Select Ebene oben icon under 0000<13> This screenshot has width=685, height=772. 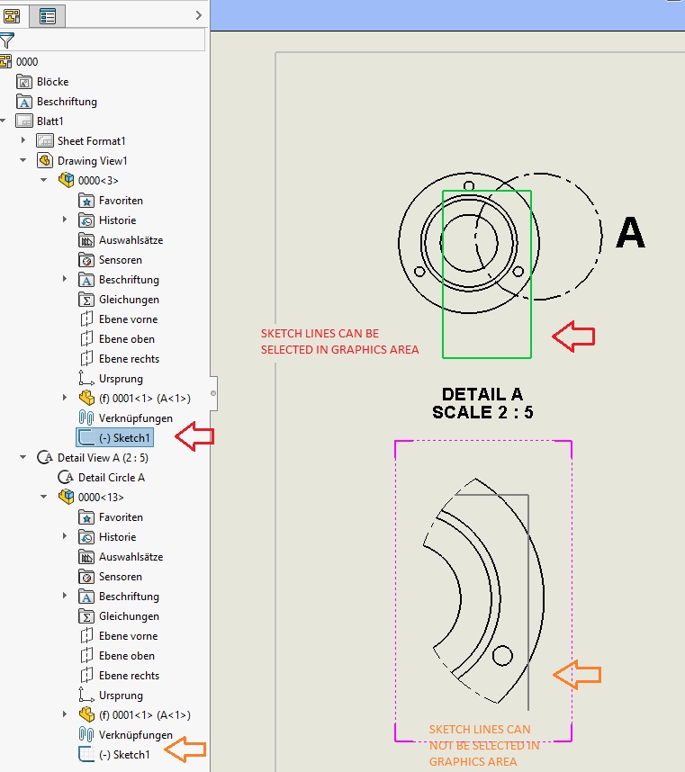click(x=86, y=655)
